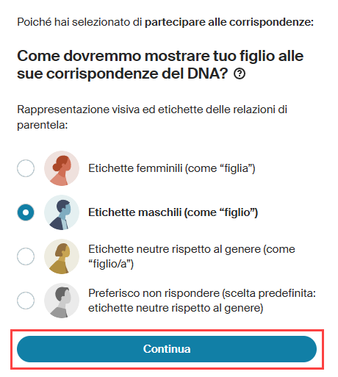Click the "figlio/a" example text
The image size is (338, 377).
click(111, 264)
